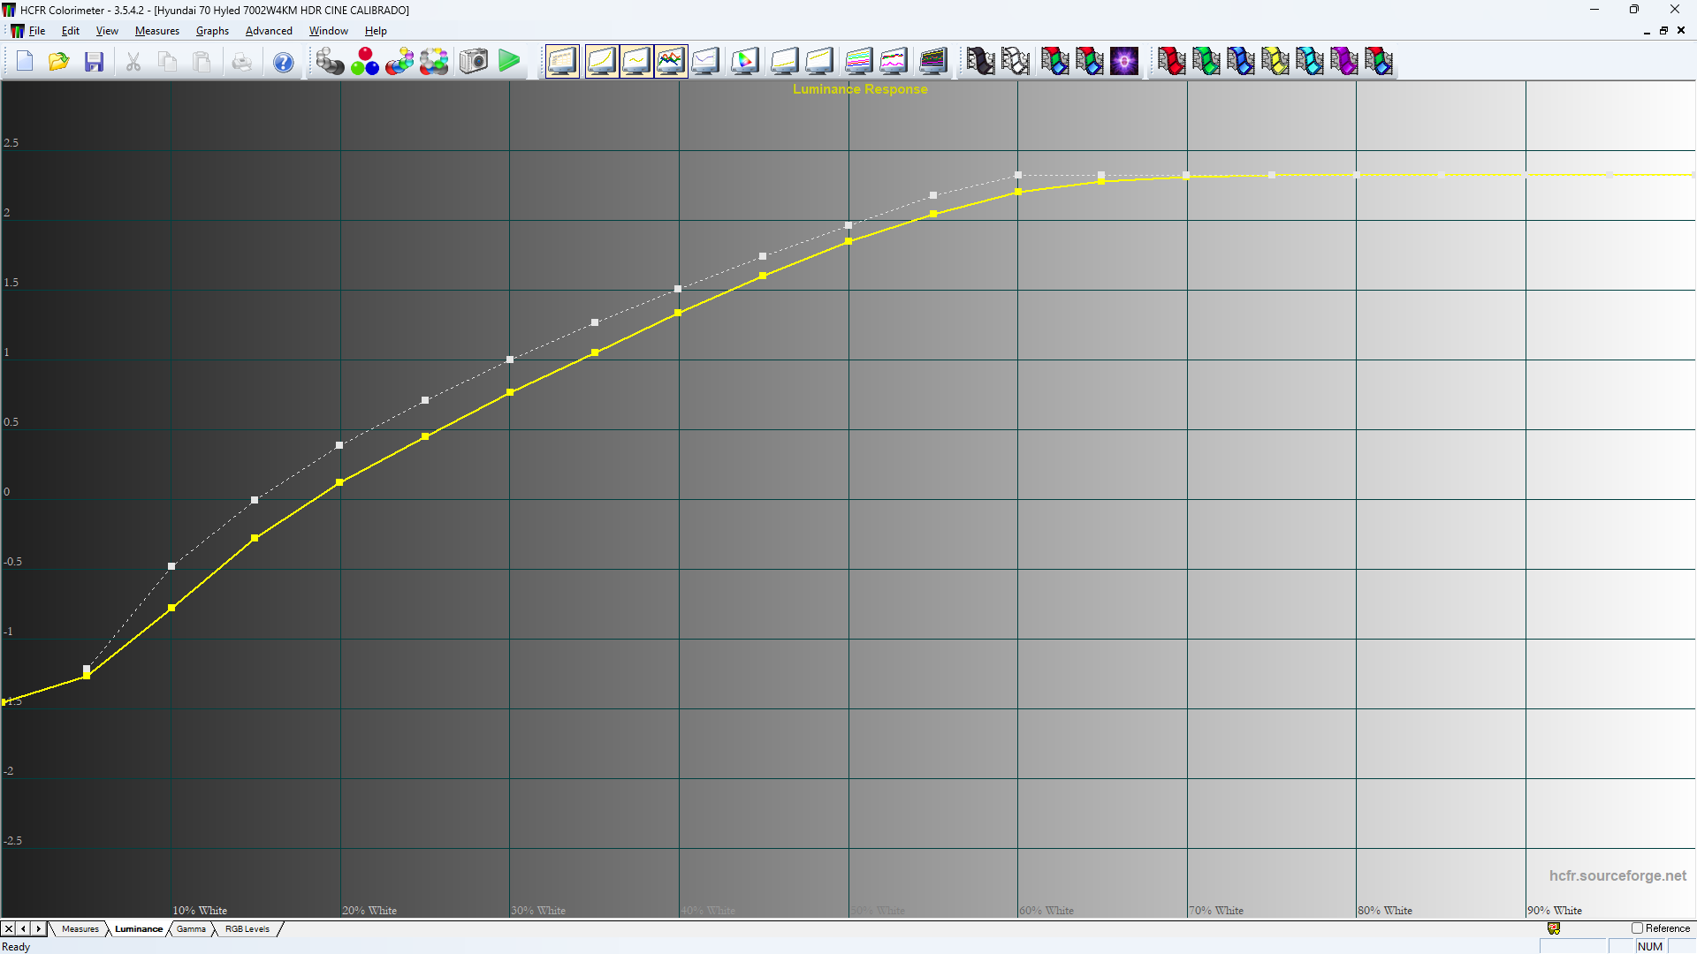Switch to the RGB Levels tab
Image resolution: width=1697 pixels, height=954 pixels.
coord(247,928)
